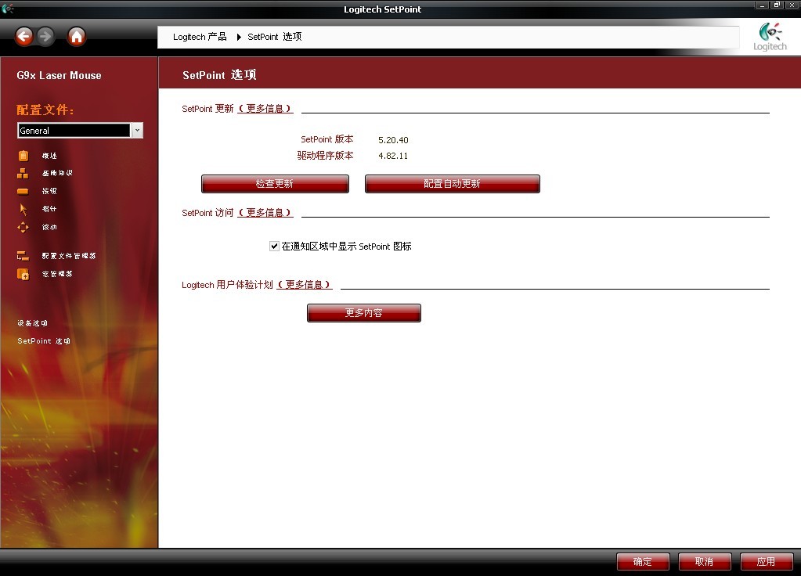Open the Home page via house icon

[77, 36]
